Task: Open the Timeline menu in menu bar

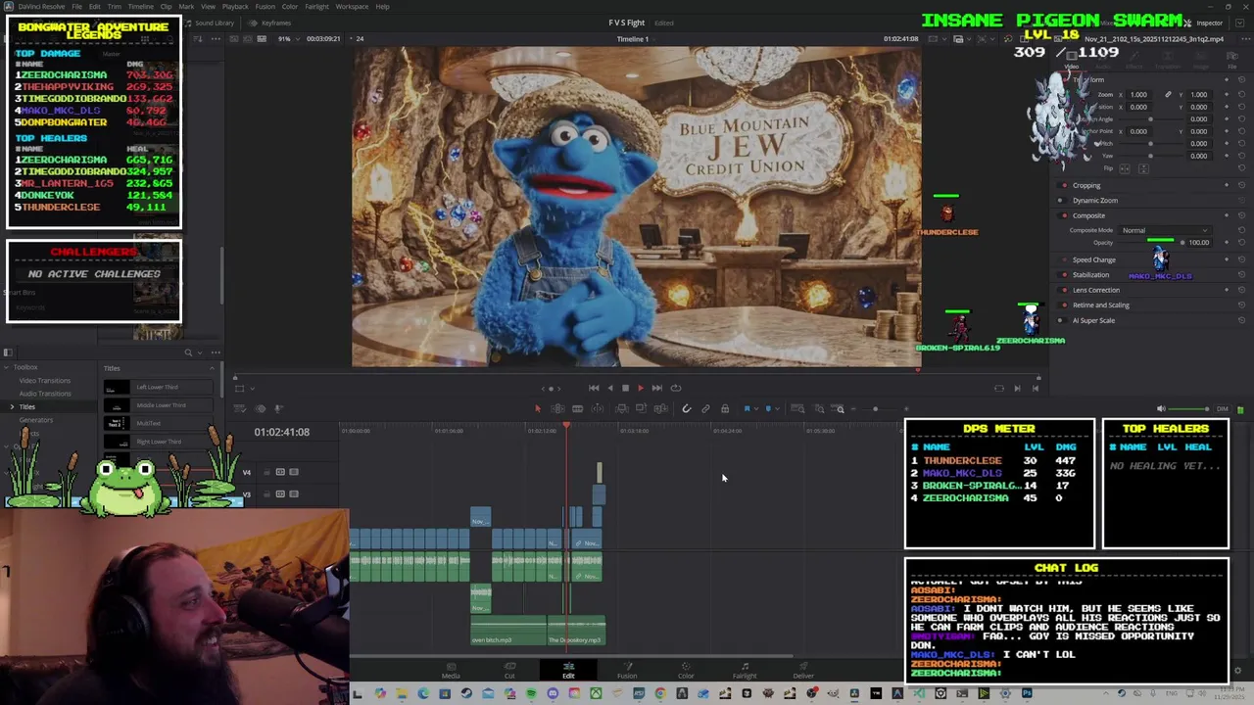Action: pos(140,6)
